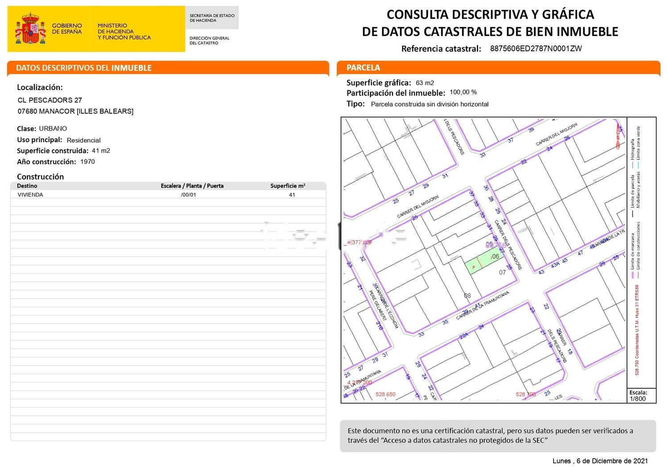
Task: Click the Secretaría de Estado de Hacienda box
Action: coord(212,18)
